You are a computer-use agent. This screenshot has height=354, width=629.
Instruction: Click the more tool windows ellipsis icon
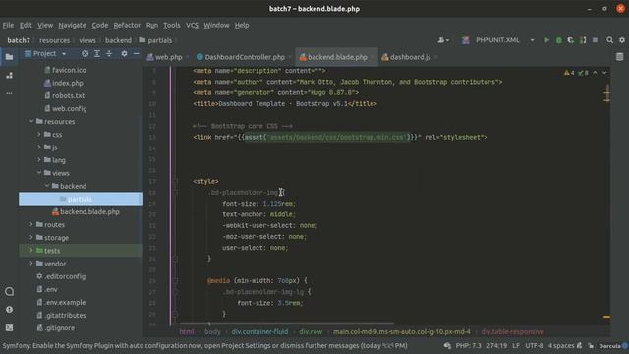pos(9,93)
